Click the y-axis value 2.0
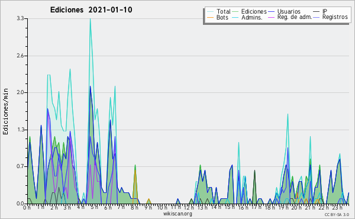 [x=20, y=92]
